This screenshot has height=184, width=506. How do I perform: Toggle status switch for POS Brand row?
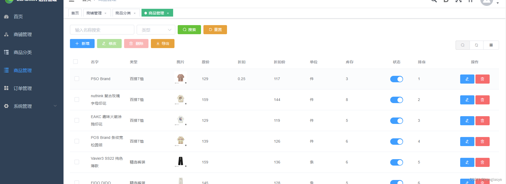coord(397,142)
